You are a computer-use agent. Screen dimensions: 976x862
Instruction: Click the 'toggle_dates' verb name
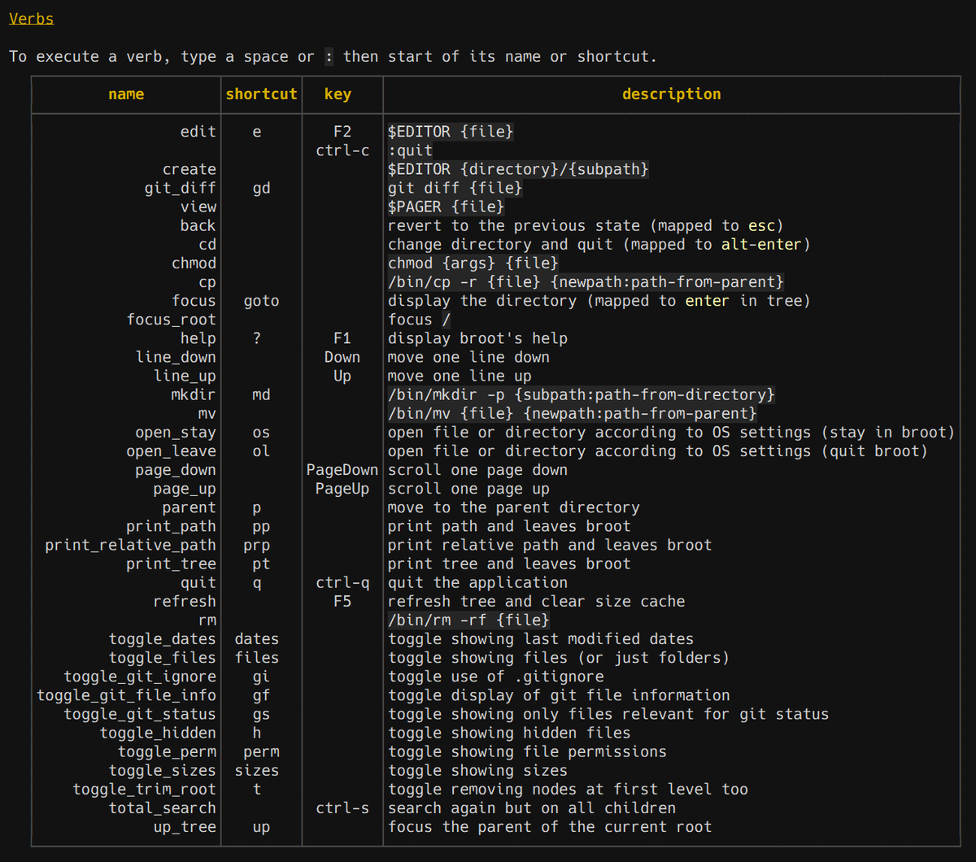(x=163, y=638)
